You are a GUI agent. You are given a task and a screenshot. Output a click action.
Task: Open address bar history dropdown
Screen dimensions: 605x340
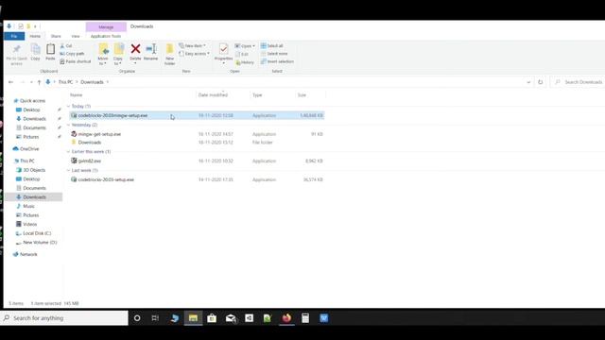(528, 82)
